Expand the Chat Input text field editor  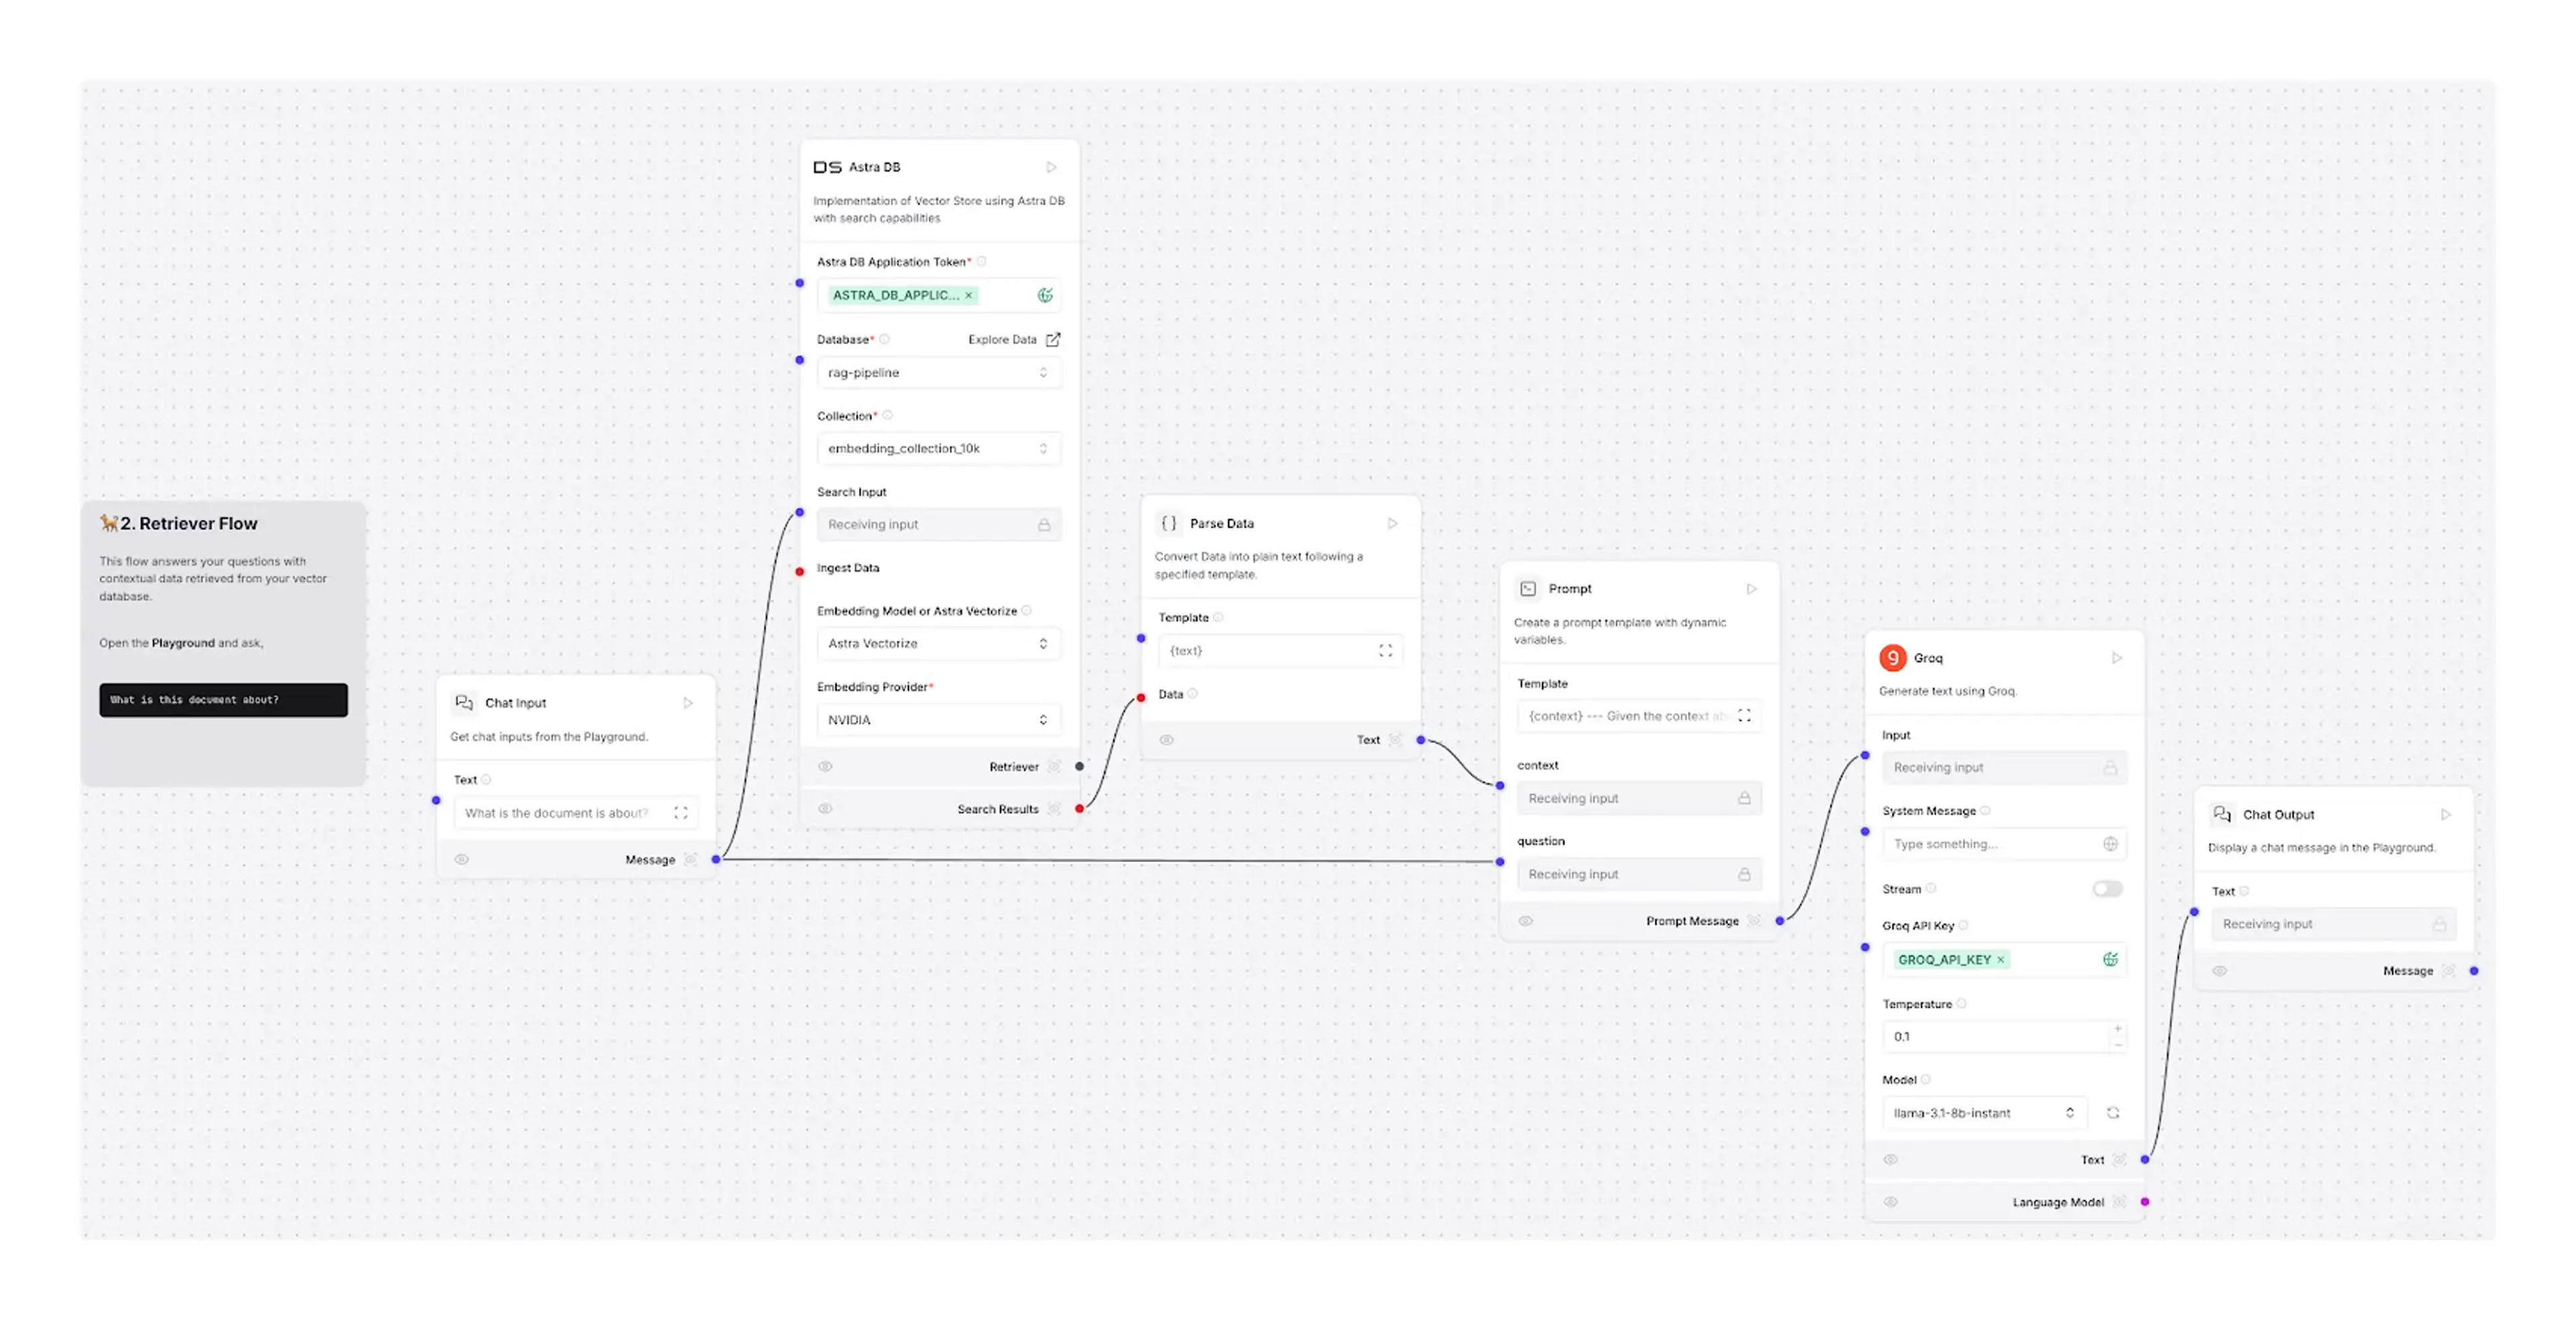681,813
